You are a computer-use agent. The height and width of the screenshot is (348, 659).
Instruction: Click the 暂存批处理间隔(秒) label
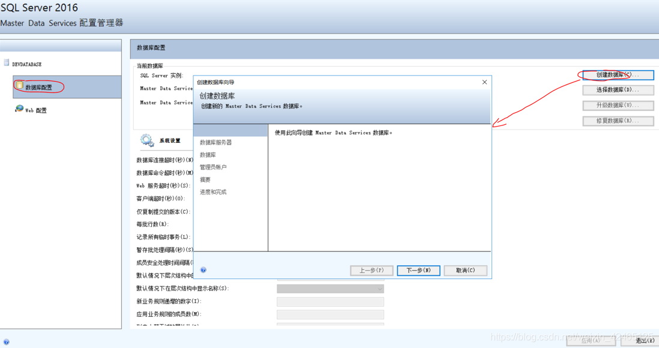coord(164,250)
